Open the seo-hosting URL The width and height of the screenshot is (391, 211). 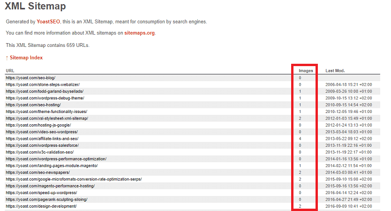[33, 105]
